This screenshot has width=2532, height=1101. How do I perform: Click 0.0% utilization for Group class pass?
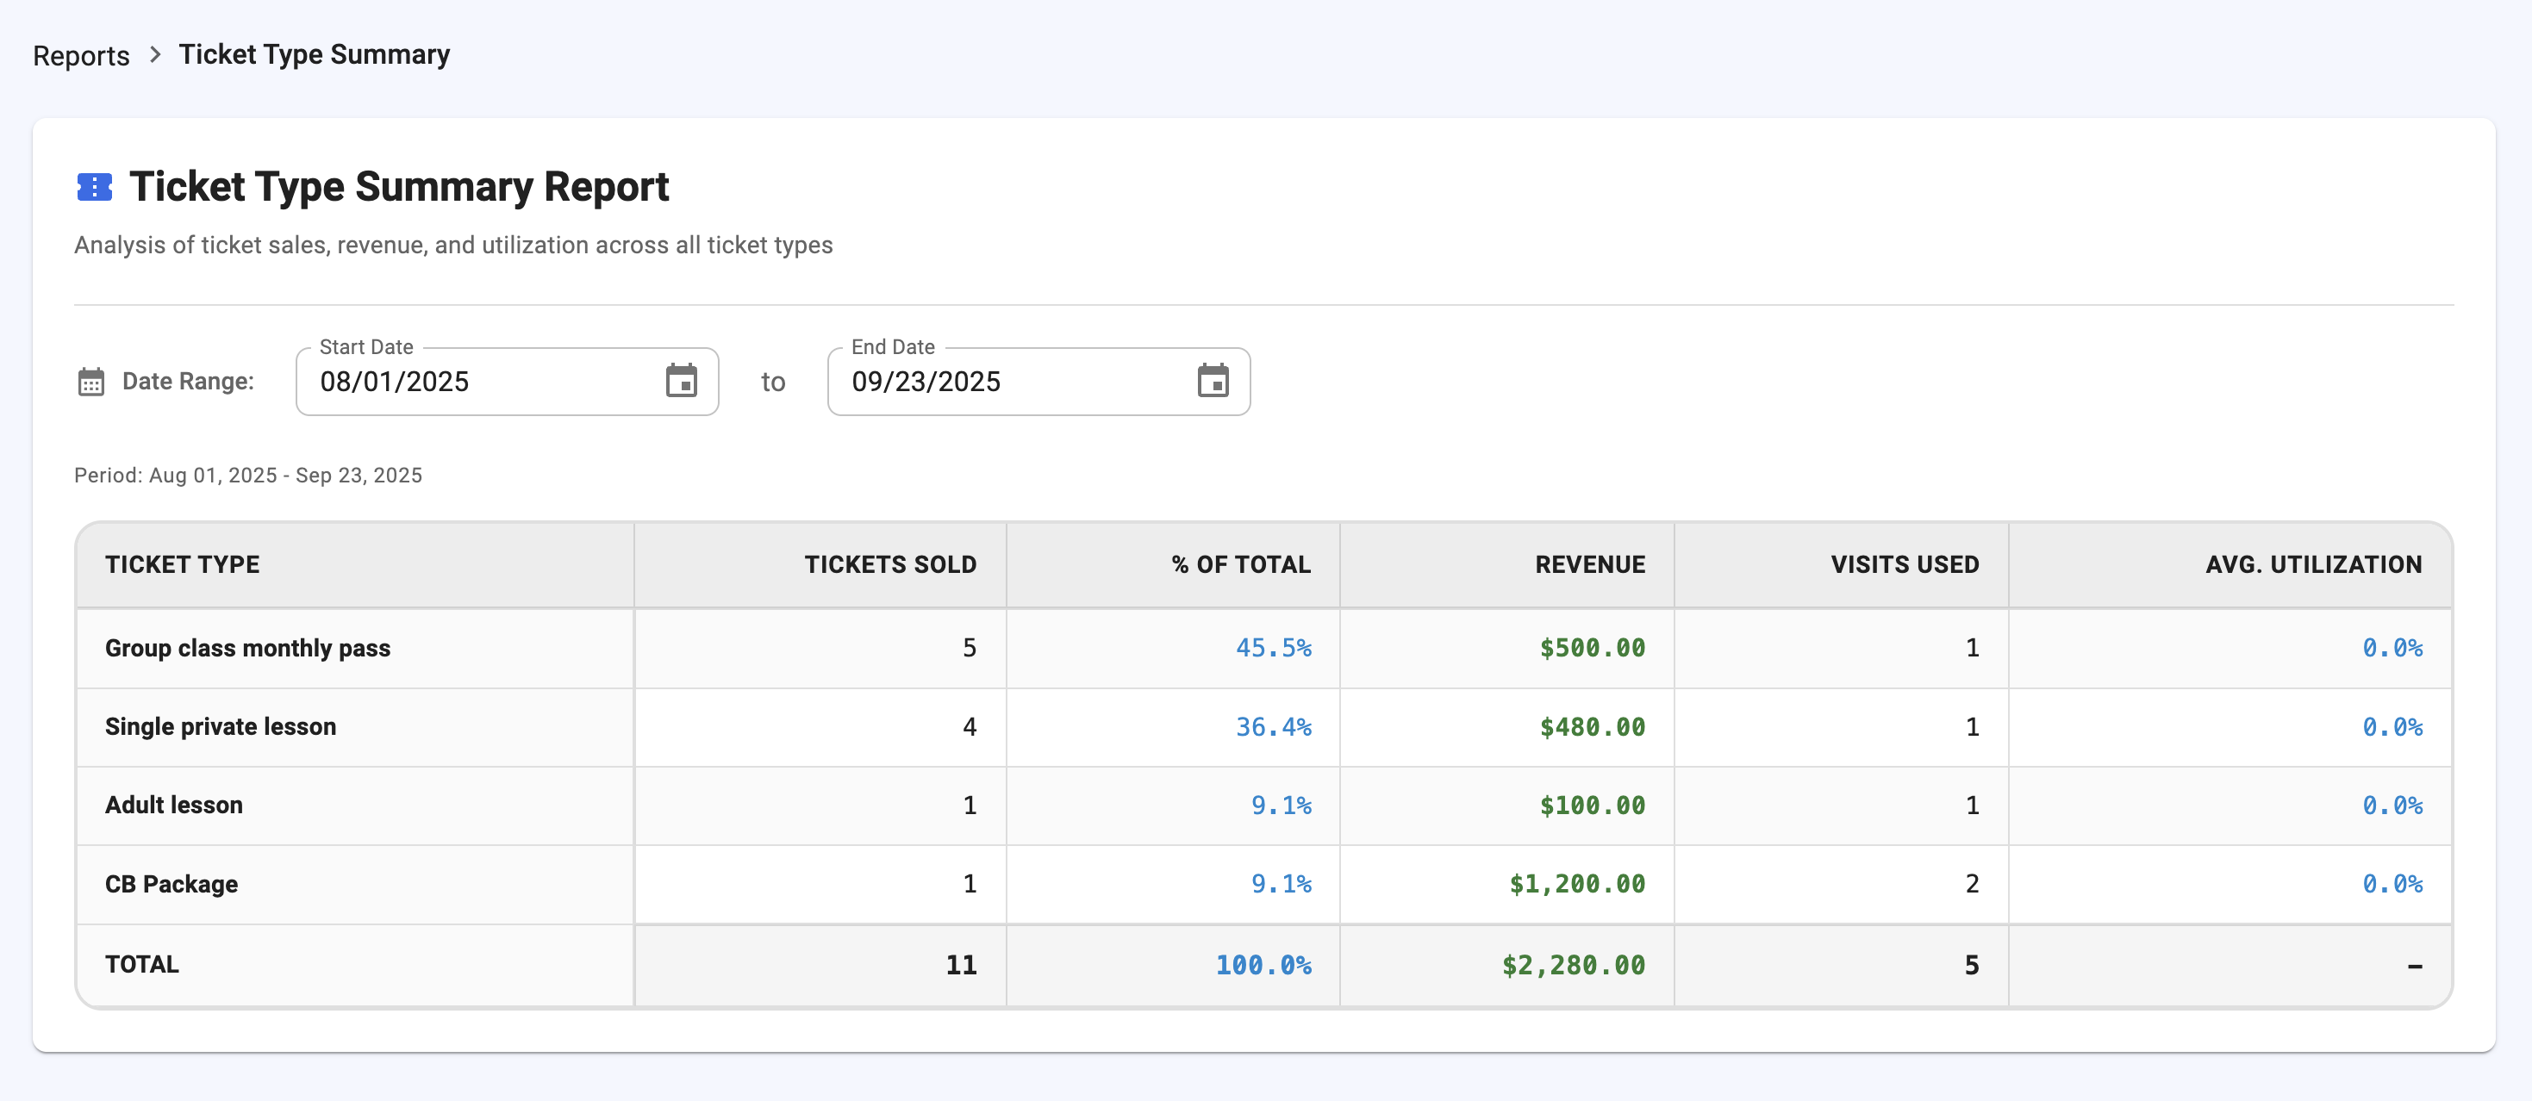(x=2392, y=648)
